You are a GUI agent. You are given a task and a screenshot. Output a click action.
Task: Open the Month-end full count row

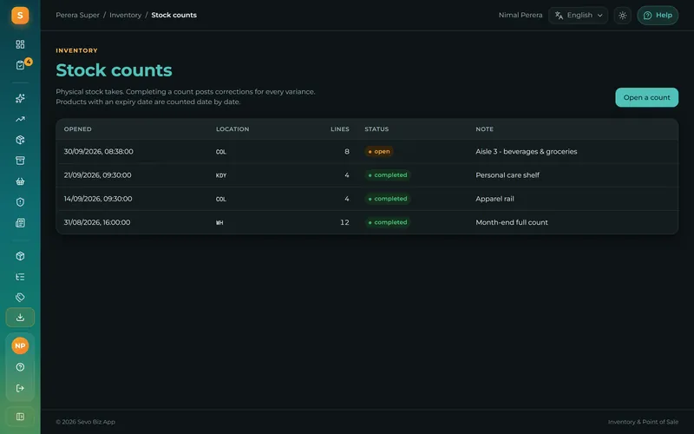[x=367, y=222]
